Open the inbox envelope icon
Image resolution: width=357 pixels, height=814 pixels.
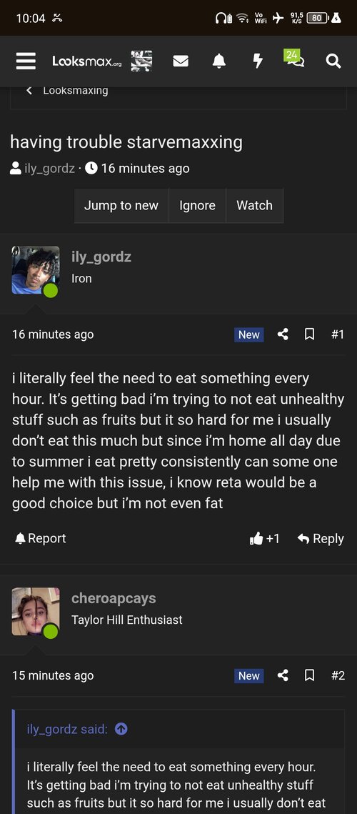(x=181, y=61)
